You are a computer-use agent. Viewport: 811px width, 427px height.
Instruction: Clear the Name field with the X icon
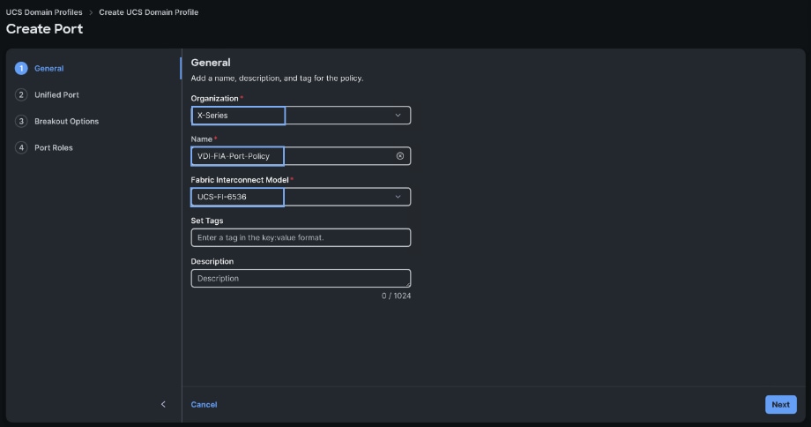pos(400,156)
